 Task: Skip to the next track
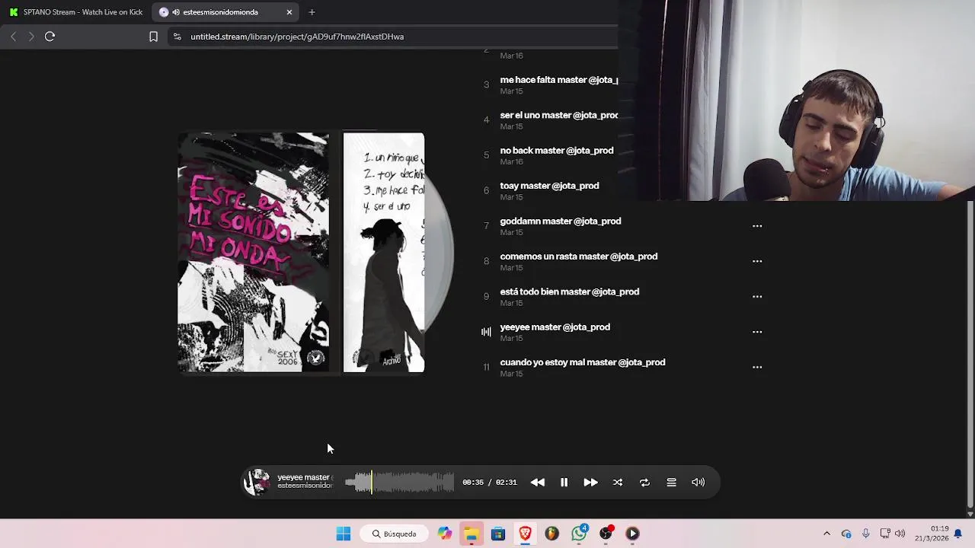[x=590, y=483]
